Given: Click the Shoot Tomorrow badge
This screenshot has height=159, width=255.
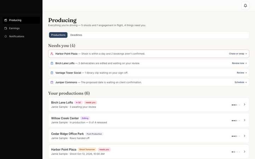Looking at the screenshot, I should coord(87,149).
